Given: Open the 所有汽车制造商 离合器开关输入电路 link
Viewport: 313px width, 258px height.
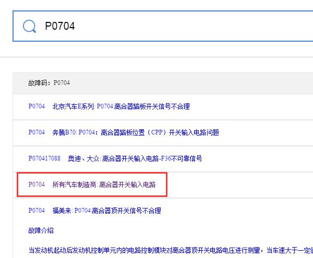Looking at the screenshot, I should [104, 185].
